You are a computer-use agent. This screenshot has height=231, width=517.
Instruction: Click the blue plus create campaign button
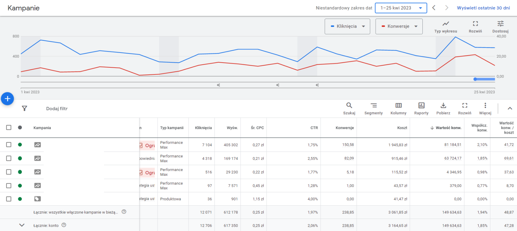pyautogui.click(x=7, y=99)
